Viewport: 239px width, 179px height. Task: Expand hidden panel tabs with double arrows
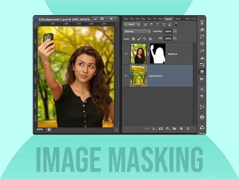188,19
